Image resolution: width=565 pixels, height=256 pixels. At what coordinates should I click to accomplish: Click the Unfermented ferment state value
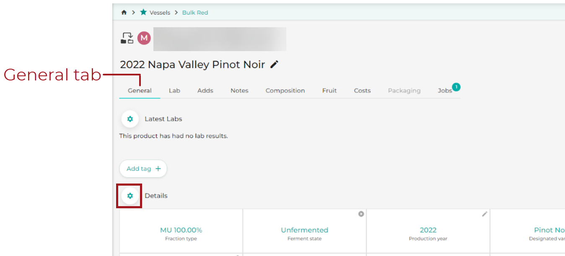coord(304,230)
